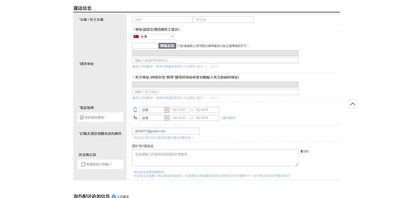
Task: Click the landline number first part field
Action: click(x=180, y=118)
